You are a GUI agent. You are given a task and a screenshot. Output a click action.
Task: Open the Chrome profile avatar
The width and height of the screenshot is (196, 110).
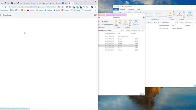coord(92,7)
